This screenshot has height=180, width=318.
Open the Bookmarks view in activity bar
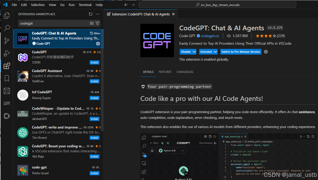click(7, 78)
